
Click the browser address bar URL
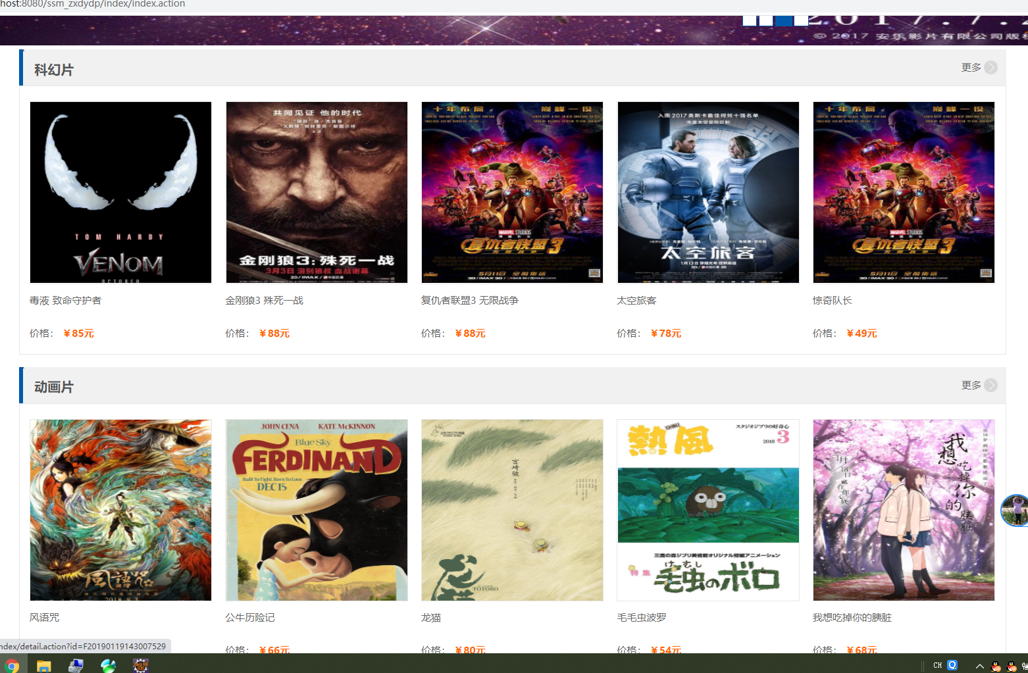[x=93, y=4]
